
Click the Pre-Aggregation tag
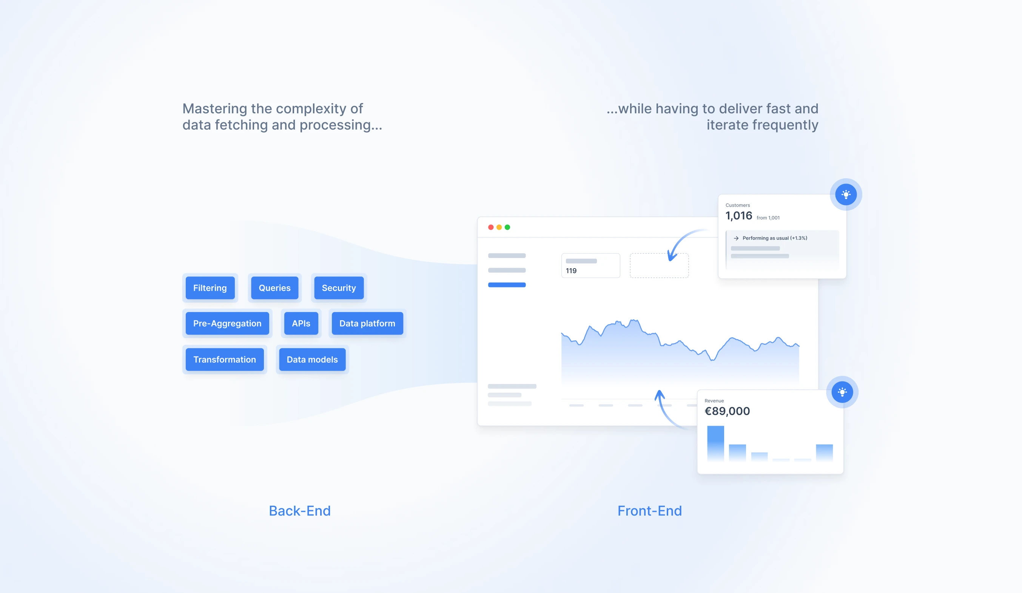tap(227, 323)
